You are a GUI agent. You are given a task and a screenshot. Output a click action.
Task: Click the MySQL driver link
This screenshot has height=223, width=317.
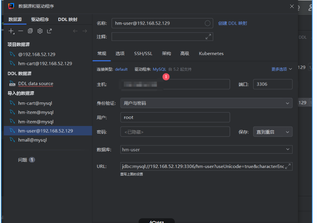pos(159,70)
